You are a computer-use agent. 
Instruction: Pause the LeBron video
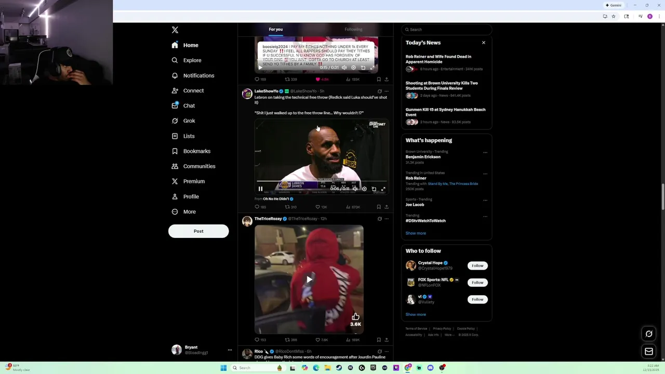pos(260,189)
